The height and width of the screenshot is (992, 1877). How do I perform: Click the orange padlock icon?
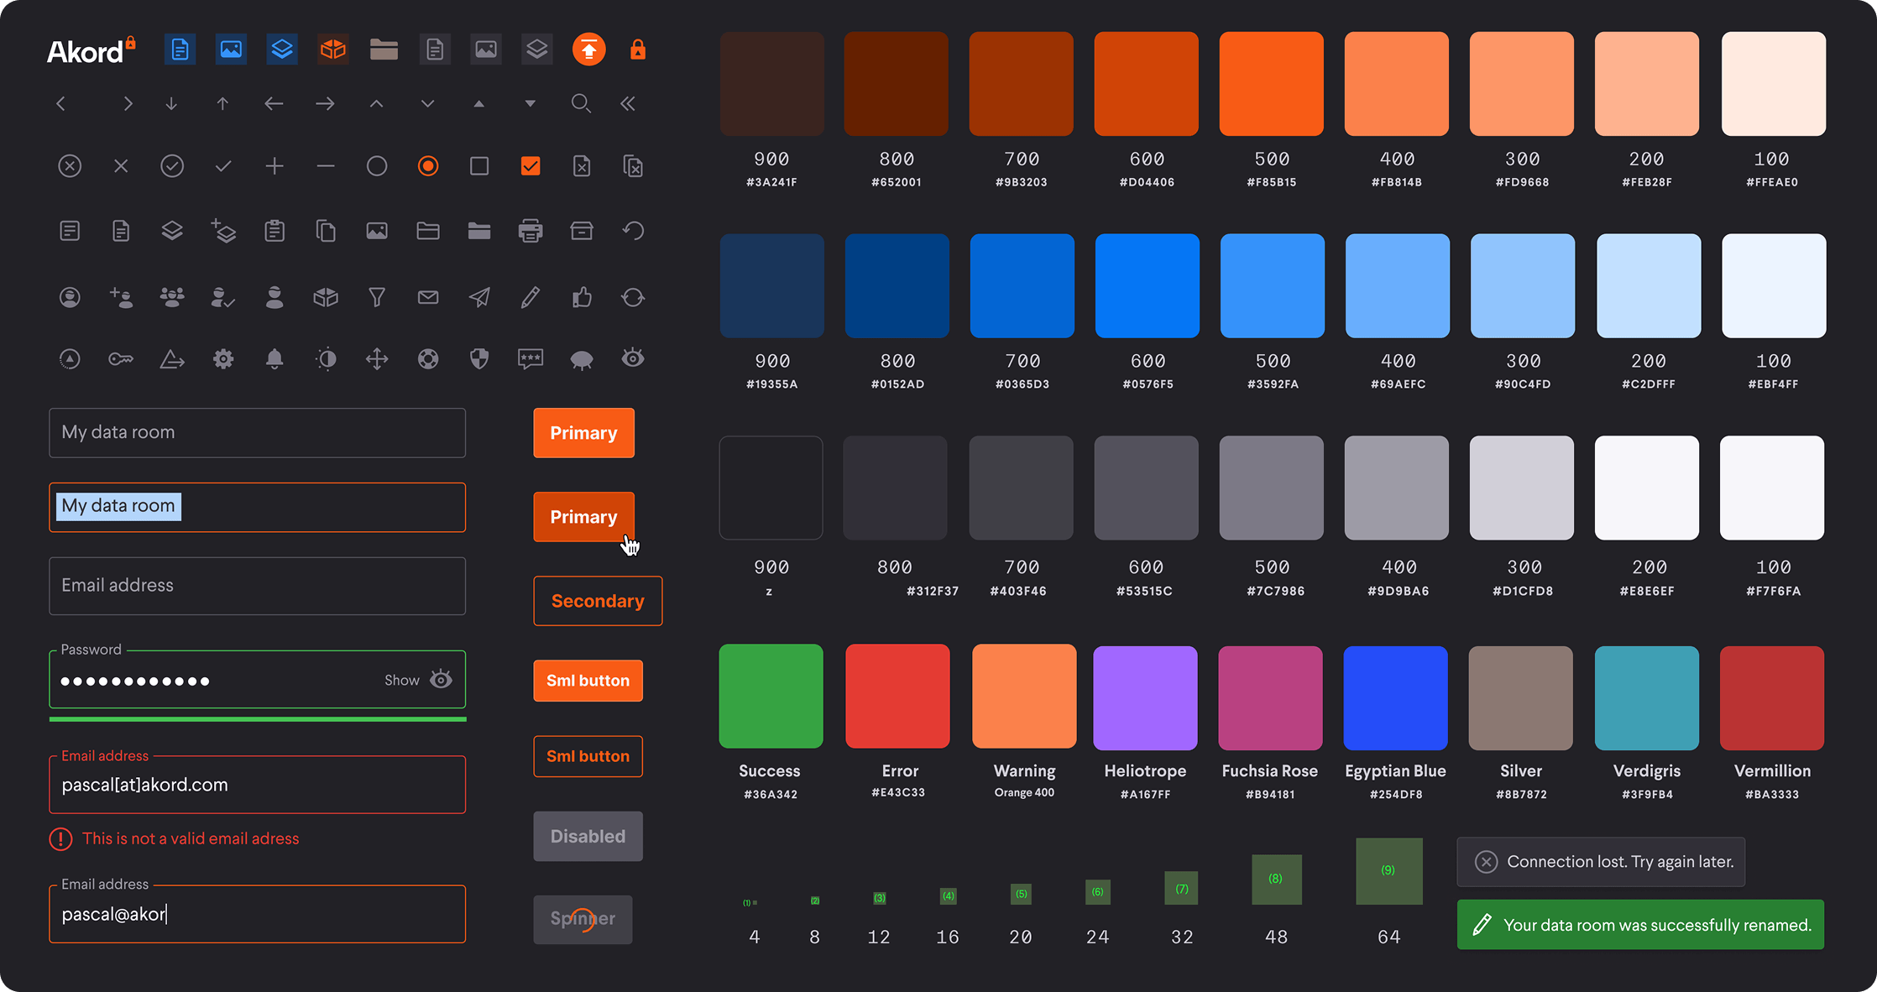coord(638,50)
